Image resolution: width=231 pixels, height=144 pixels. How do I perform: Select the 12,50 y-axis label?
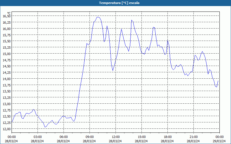7,116
